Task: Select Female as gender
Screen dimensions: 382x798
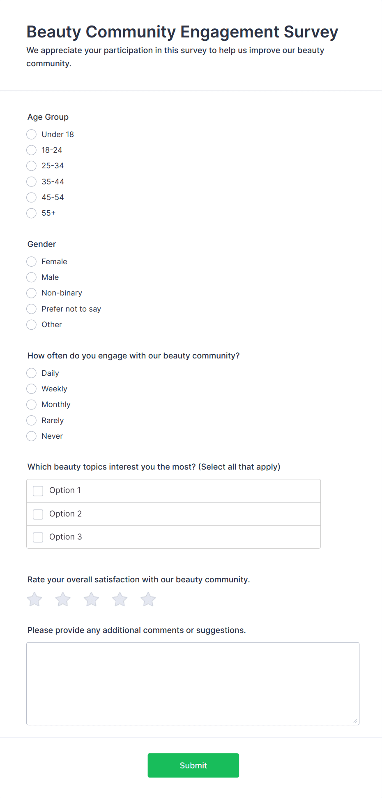Action: pos(32,262)
